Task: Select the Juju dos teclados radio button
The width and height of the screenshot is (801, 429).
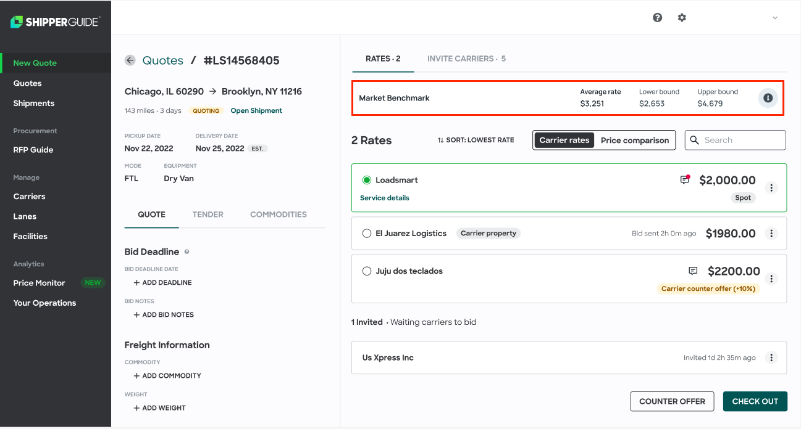Action: click(x=367, y=271)
